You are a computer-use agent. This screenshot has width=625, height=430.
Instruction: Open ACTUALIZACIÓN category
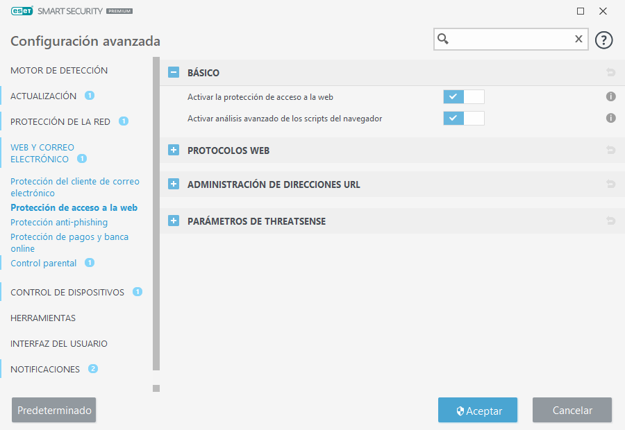click(44, 96)
